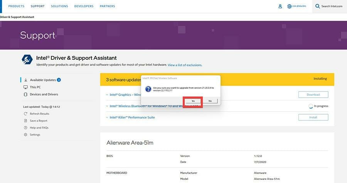Click the Save a Report document icon
The height and width of the screenshot is (183, 347).
point(25,121)
